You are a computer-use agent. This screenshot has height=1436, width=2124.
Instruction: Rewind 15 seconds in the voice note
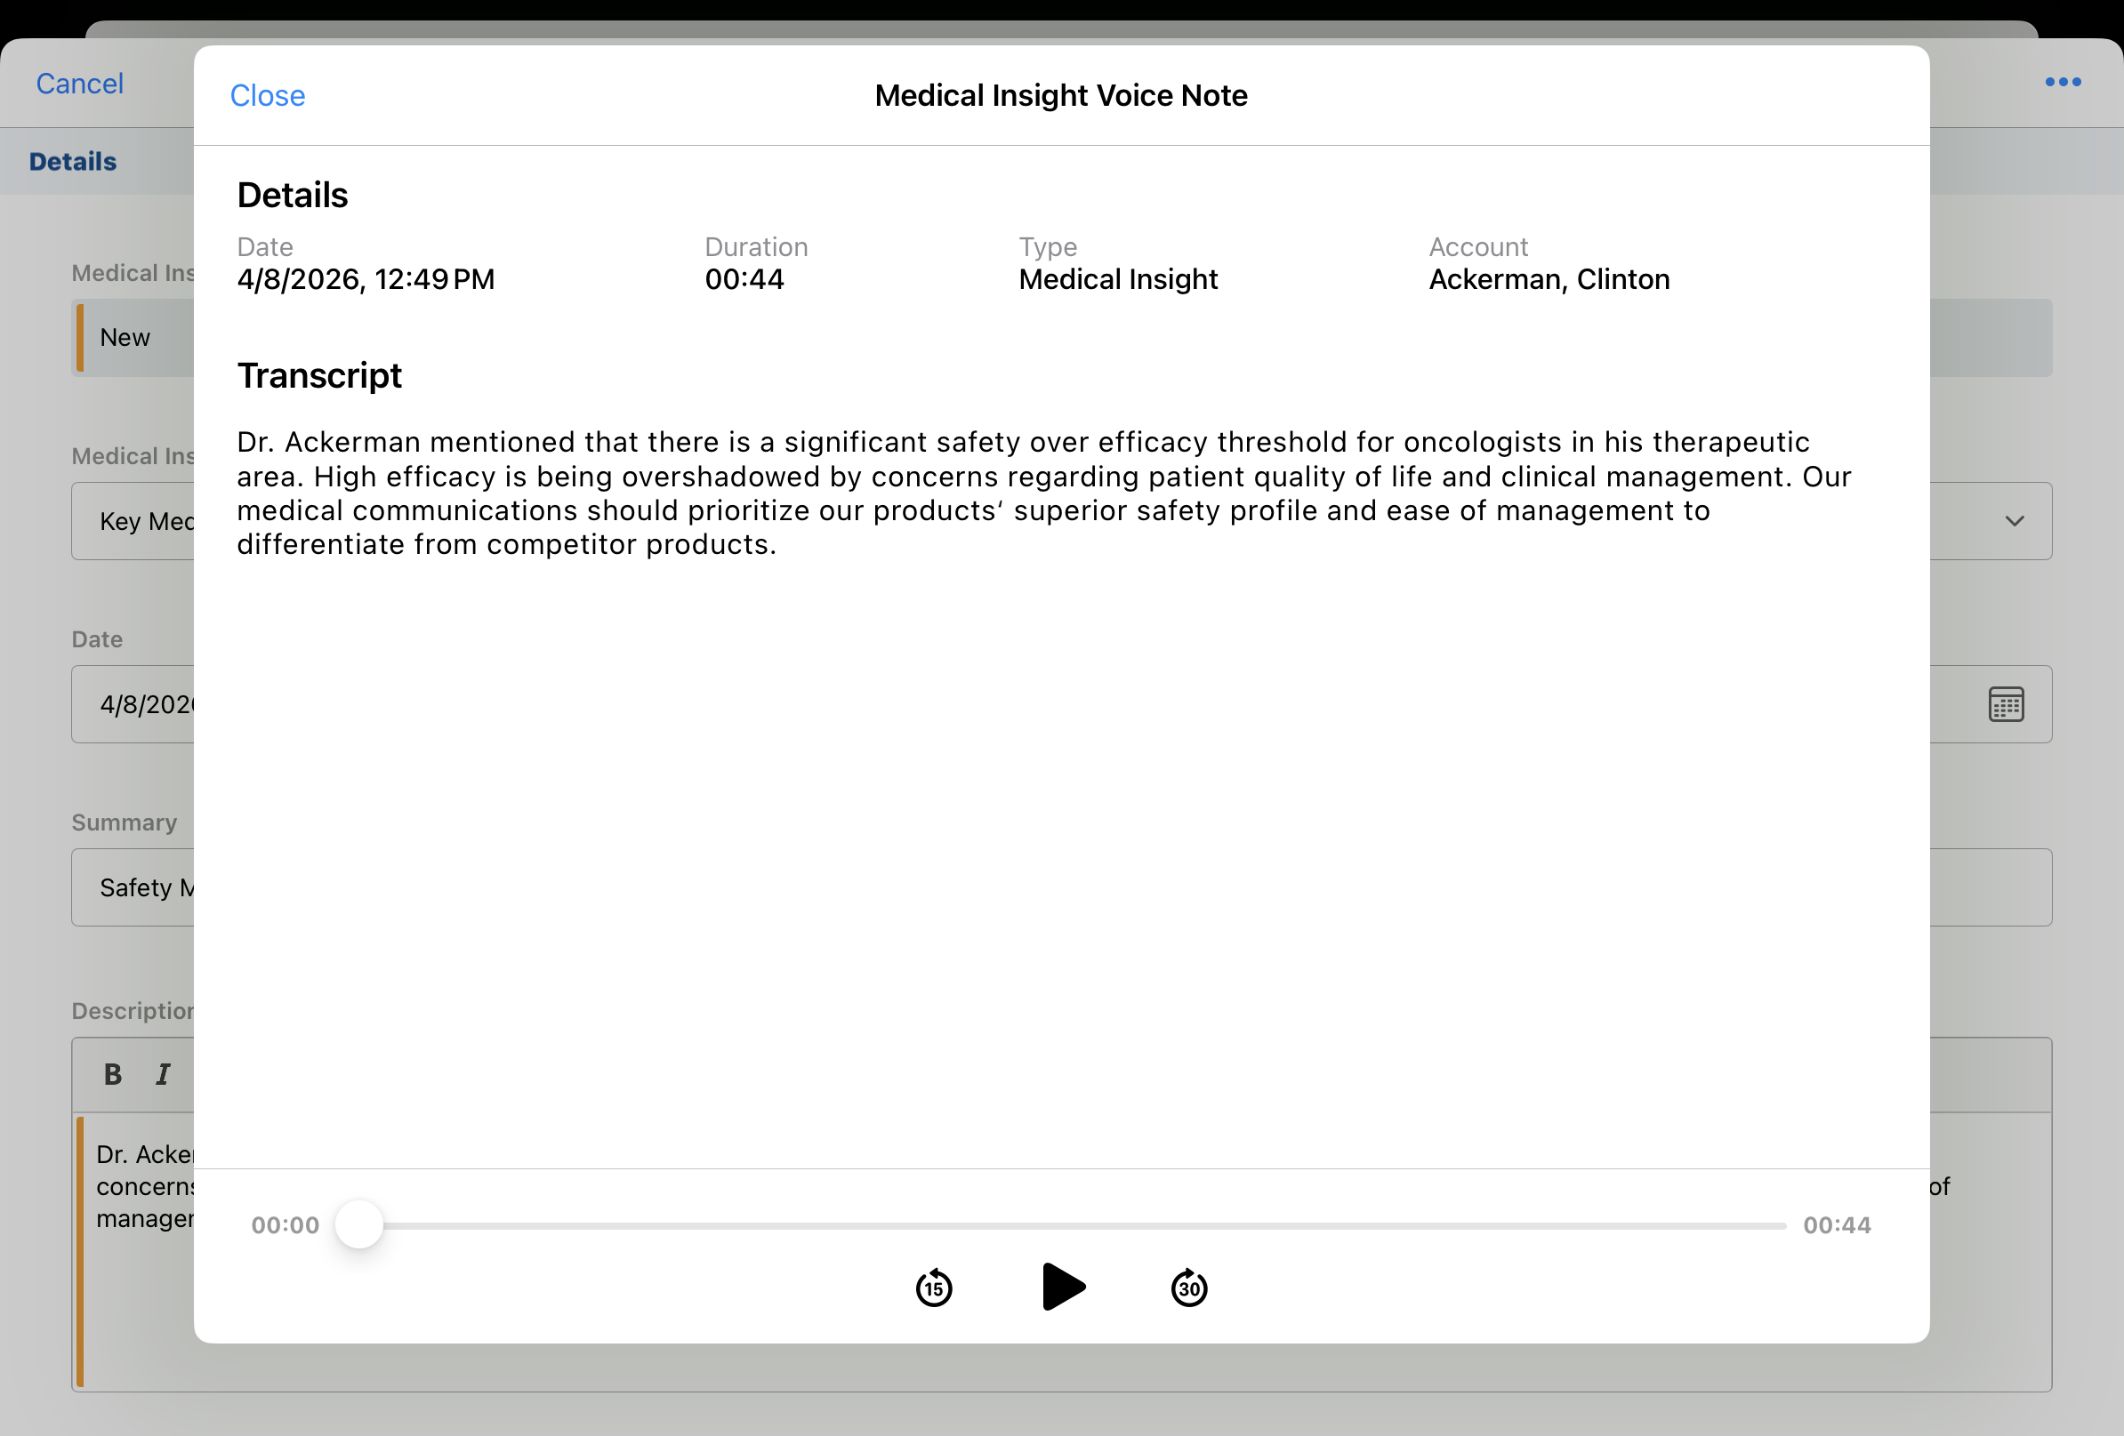click(x=933, y=1288)
